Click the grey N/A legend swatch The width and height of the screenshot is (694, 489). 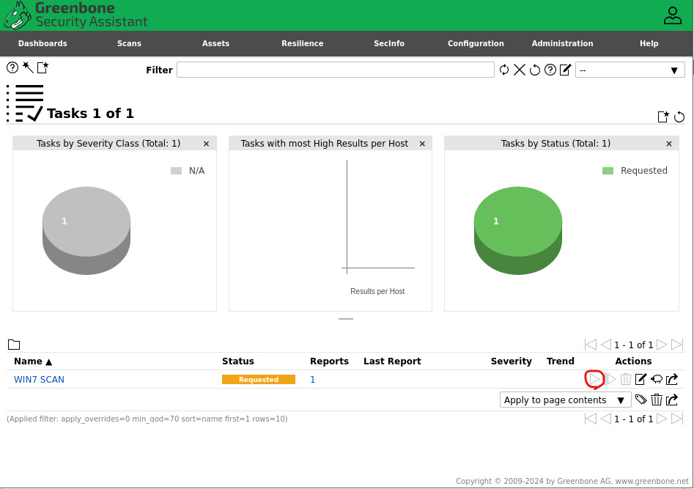pyautogui.click(x=176, y=171)
